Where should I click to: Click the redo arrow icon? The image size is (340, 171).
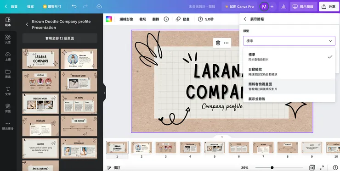[x=85, y=6]
